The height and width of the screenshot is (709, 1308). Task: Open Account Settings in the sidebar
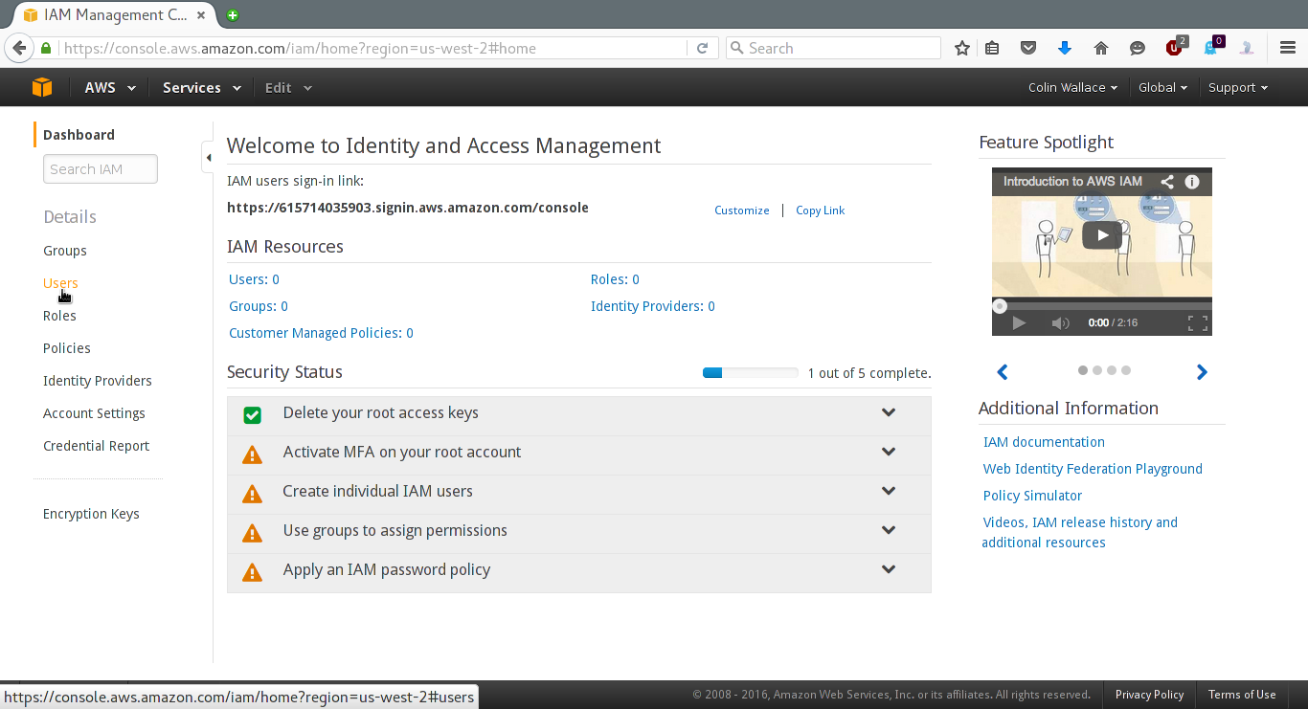coord(94,413)
